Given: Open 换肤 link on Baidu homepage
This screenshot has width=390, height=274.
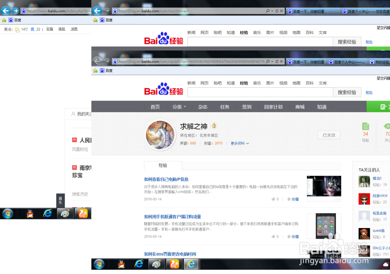Looking at the screenshot, I should tap(62, 29).
